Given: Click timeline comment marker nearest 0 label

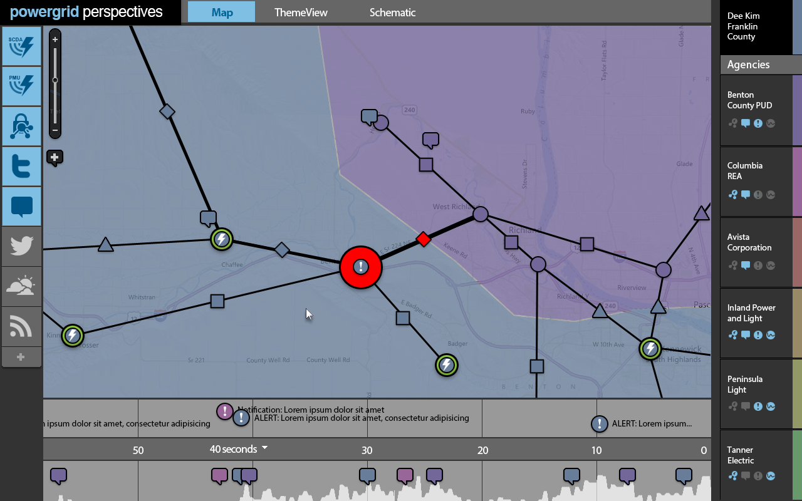Looking at the screenshot, I should (684, 476).
